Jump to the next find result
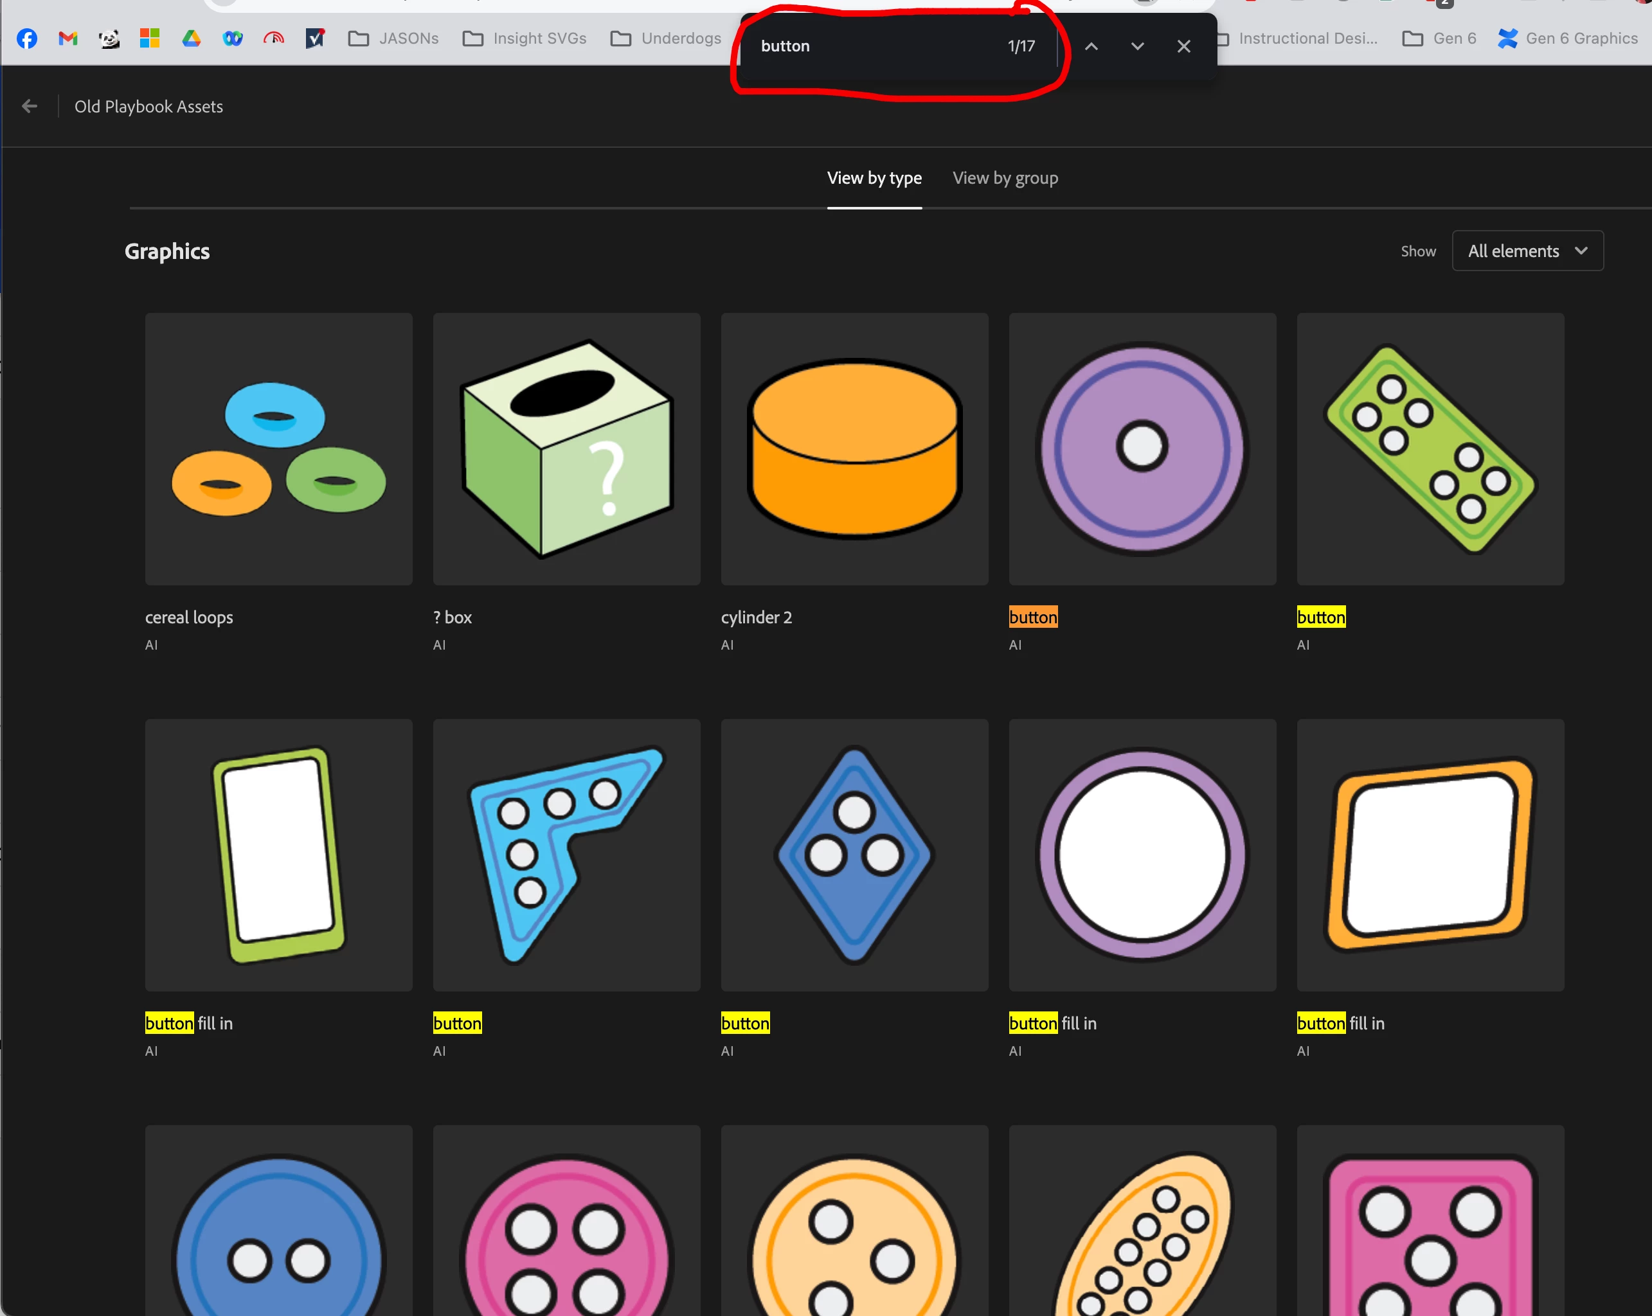This screenshot has width=1652, height=1316. click(1137, 47)
